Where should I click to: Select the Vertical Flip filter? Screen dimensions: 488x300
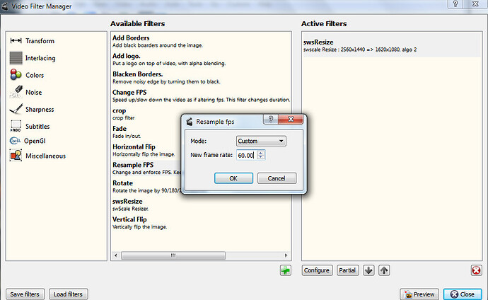tap(201, 222)
